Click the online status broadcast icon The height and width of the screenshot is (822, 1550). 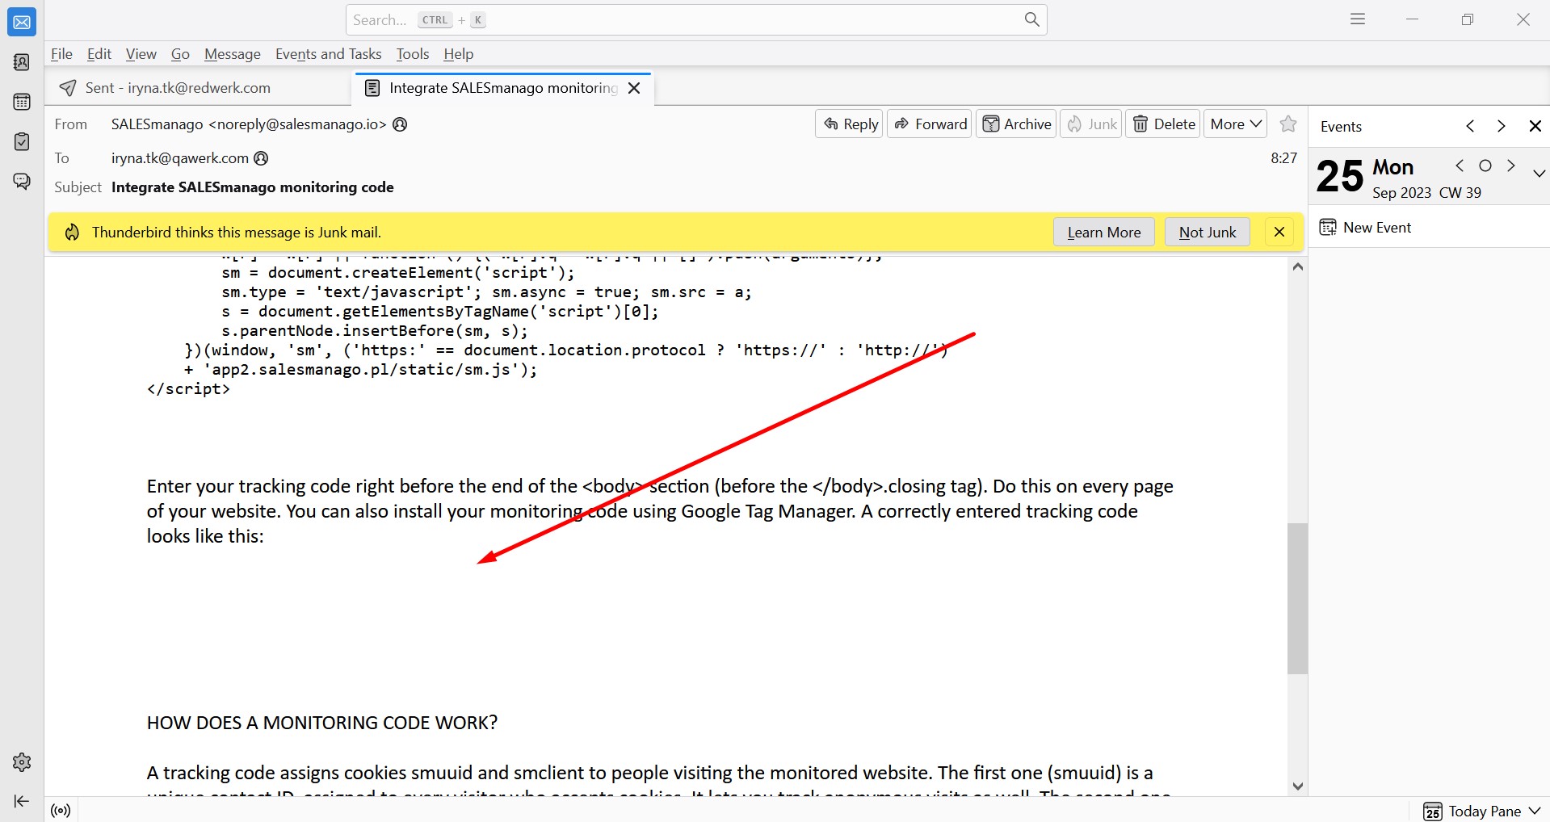tap(61, 811)
